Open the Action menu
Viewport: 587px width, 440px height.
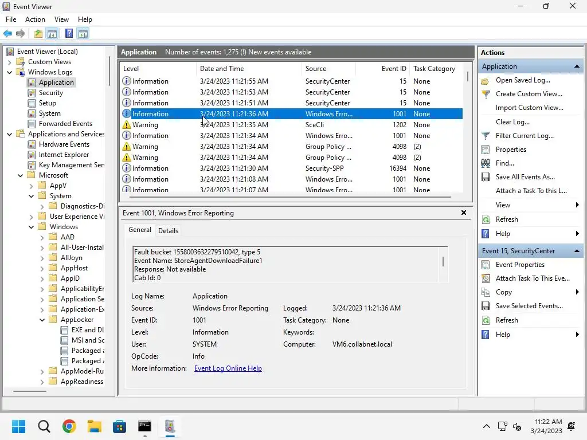tap(35, 19)
